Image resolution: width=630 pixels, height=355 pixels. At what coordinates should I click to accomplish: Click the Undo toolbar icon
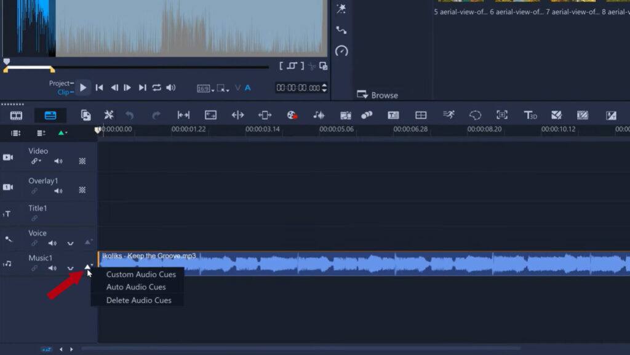point(129,115)
